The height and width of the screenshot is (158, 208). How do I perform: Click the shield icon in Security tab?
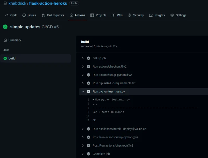pos(129,15)
